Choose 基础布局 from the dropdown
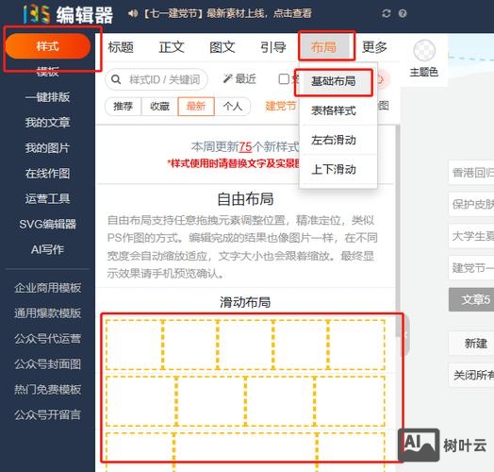The image size is (494, 472). click(x=334, y=82)
